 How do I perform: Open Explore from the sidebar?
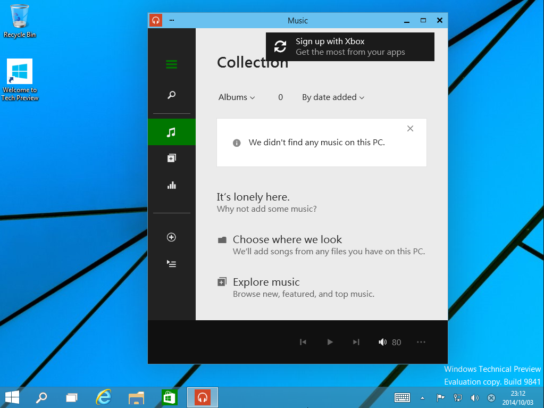[x=171, y=158]
